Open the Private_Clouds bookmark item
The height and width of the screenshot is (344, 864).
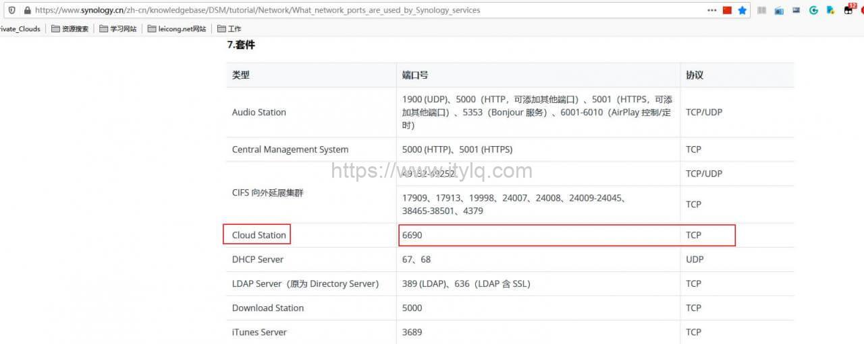click(20, 29)
